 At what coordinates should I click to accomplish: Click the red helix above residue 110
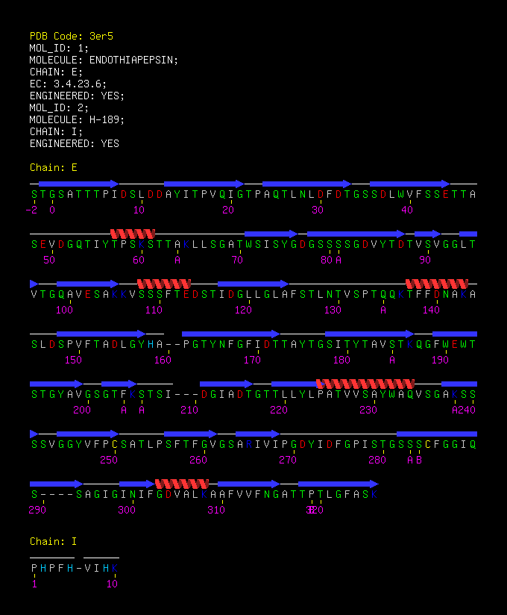tap(164, 284)
